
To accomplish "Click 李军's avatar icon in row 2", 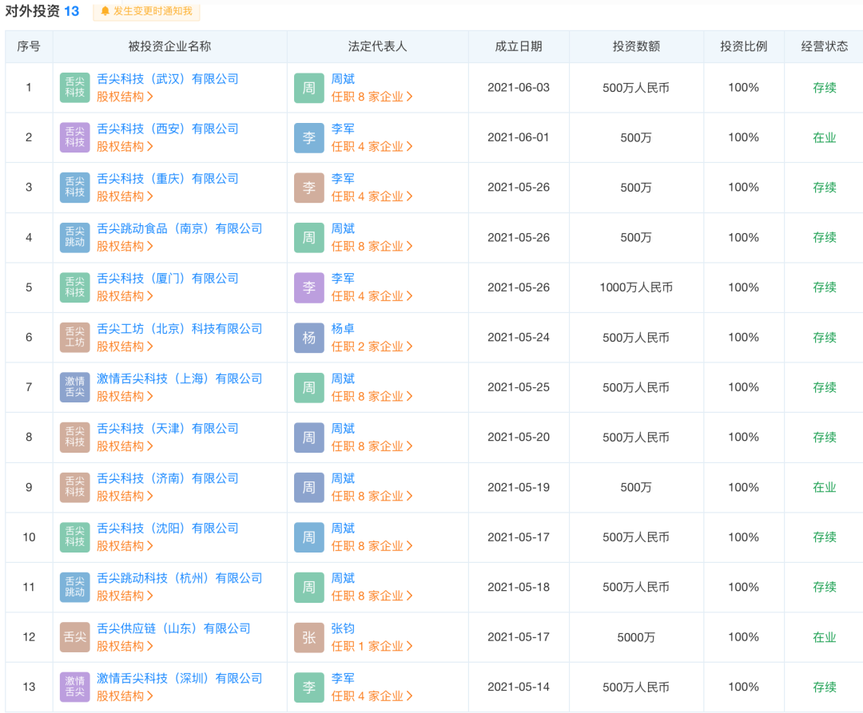I will pos(308,137).
